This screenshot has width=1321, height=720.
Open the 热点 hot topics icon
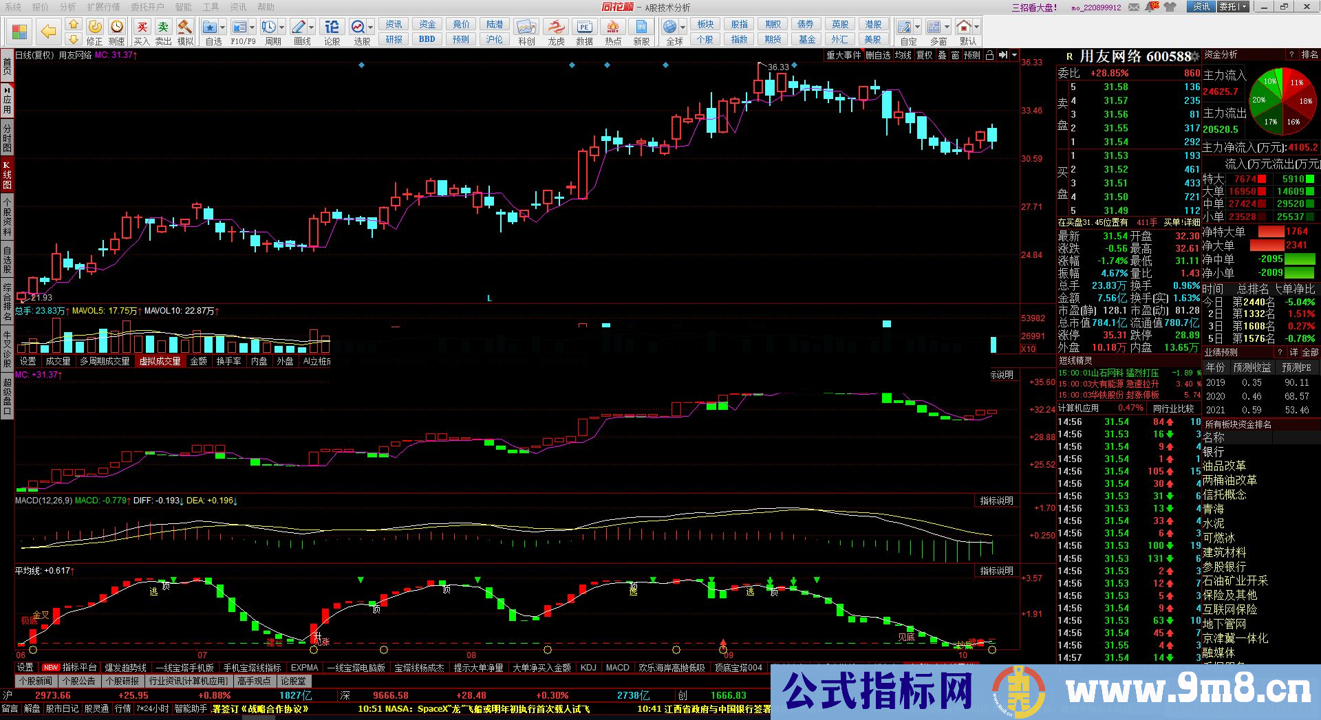click(x=612, y=31)
